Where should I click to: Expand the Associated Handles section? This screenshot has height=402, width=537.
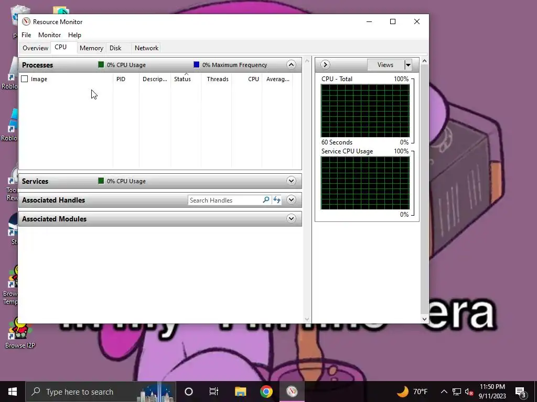coord(291,199)
